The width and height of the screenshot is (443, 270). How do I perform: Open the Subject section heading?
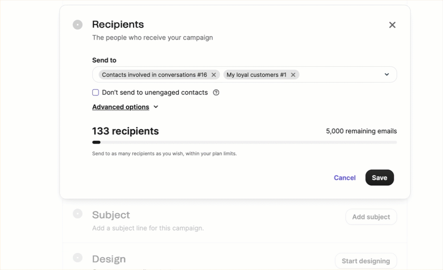click(x=111, y=215)
